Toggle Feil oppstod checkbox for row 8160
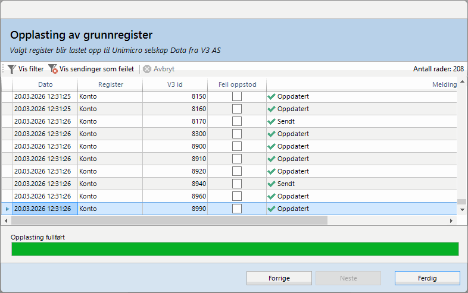This screenshot has width=468, height=293. [237, 109]
